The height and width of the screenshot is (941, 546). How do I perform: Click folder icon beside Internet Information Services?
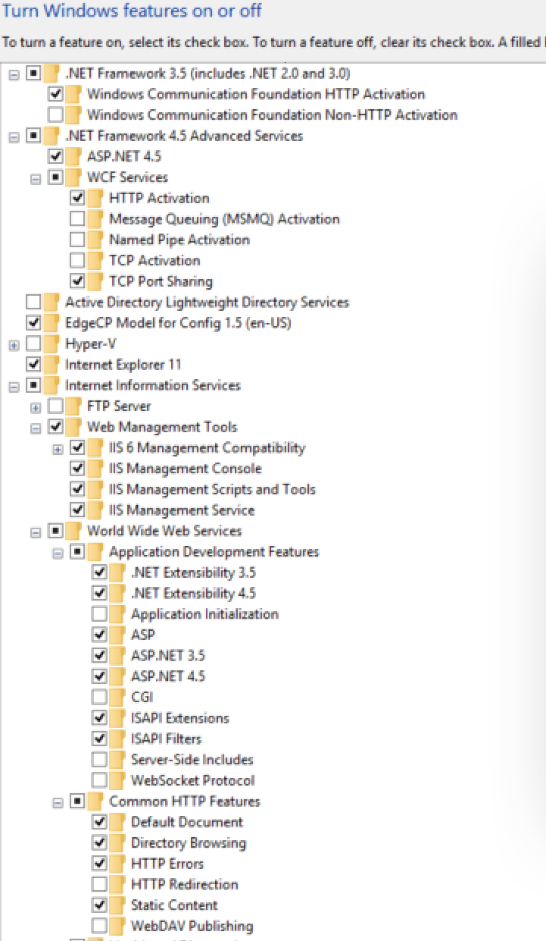point(51,385)
